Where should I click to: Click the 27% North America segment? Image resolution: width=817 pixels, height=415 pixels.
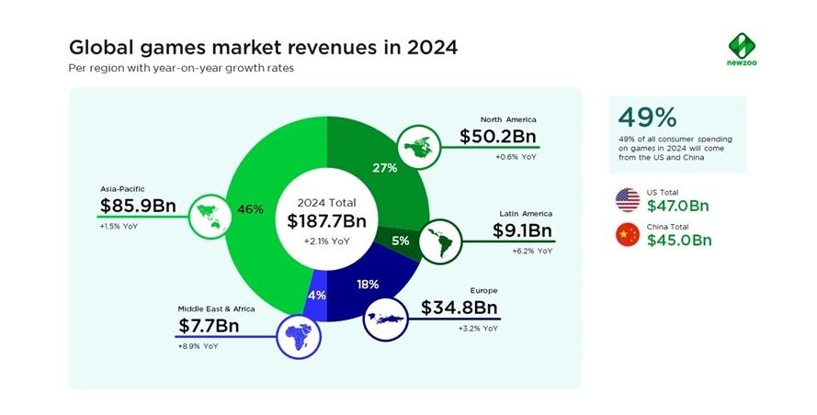tap(384, 168)
